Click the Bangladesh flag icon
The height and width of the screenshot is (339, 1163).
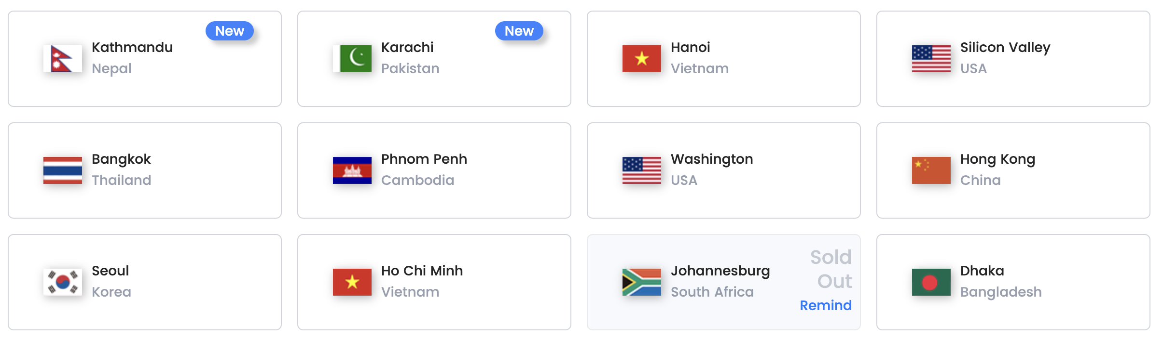tap(931, 282)
